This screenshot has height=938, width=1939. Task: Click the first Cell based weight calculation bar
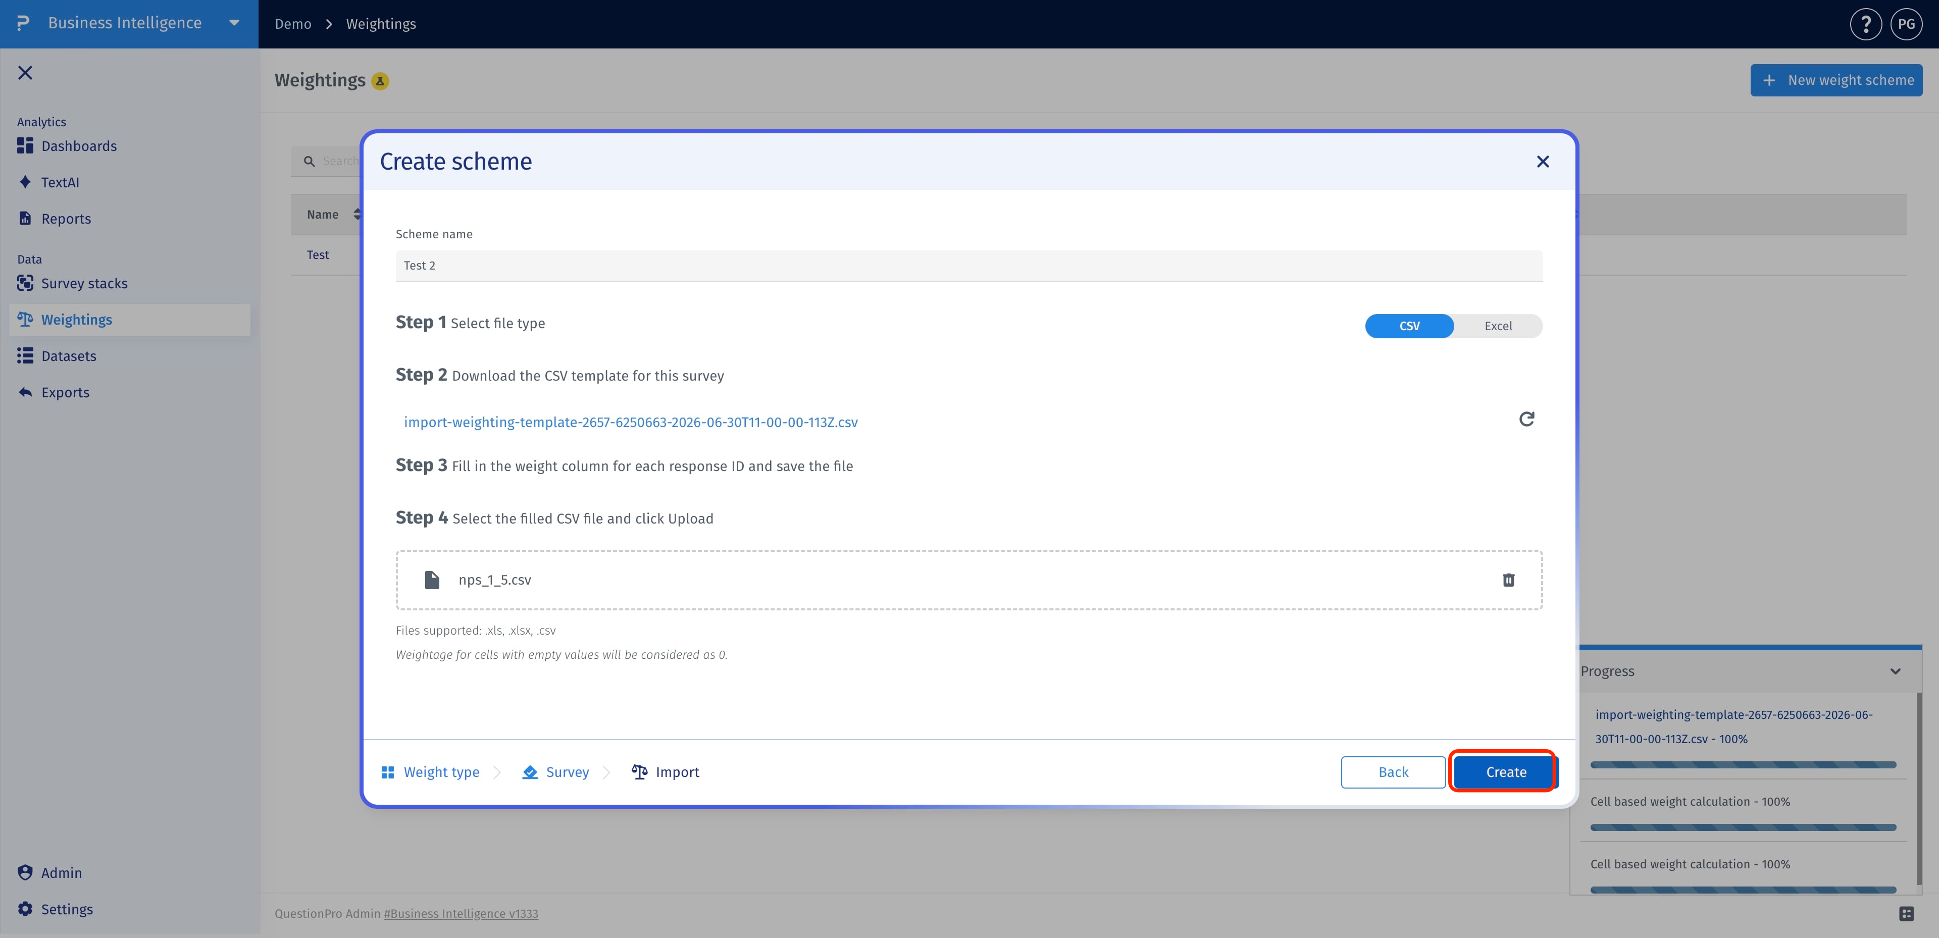(x=1743, y=827)
